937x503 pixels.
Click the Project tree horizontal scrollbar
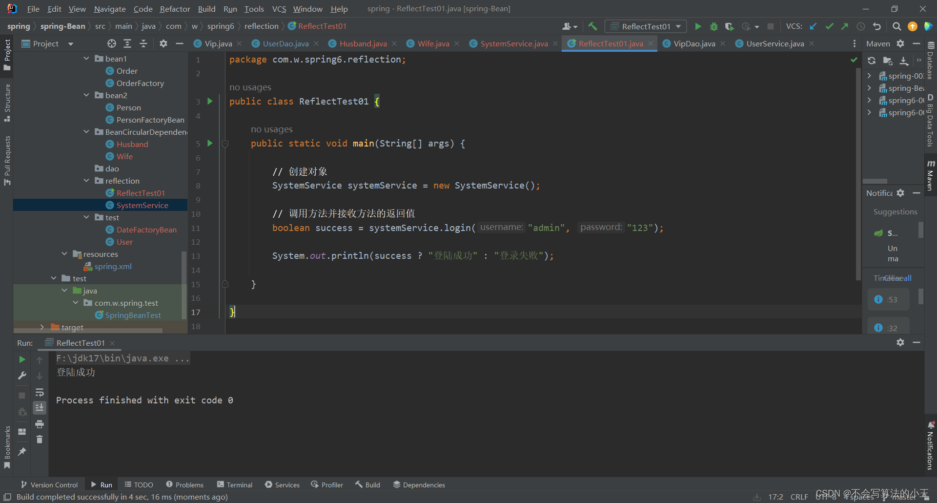coord(89,331)
